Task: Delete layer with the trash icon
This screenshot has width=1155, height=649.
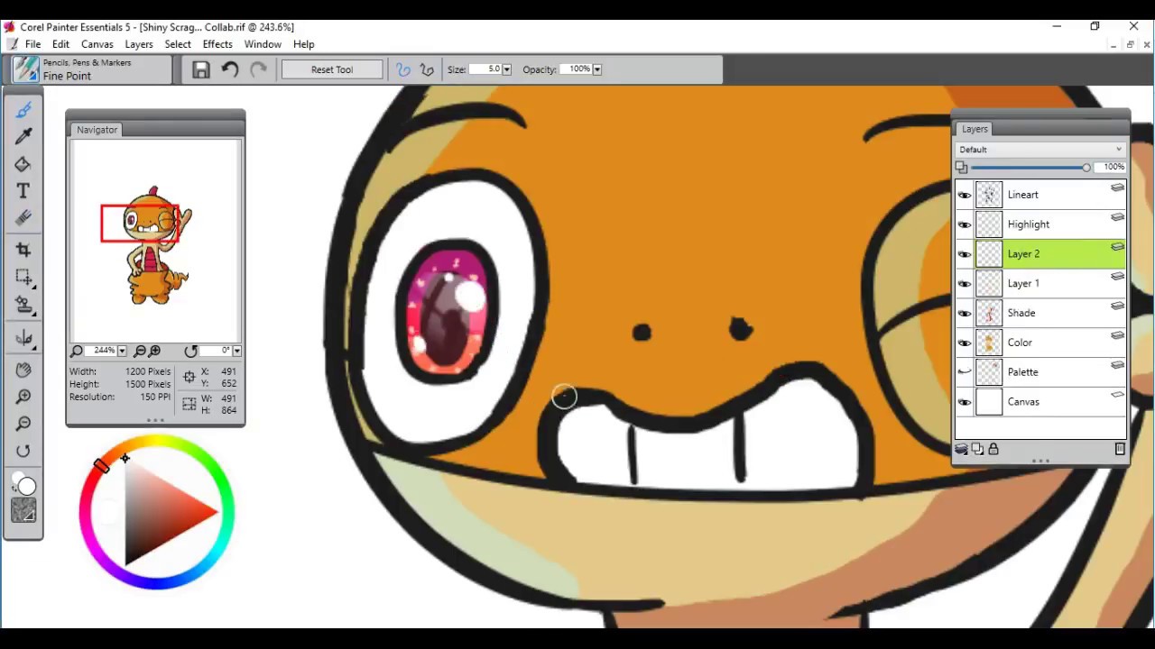Action: point(1120,449)
